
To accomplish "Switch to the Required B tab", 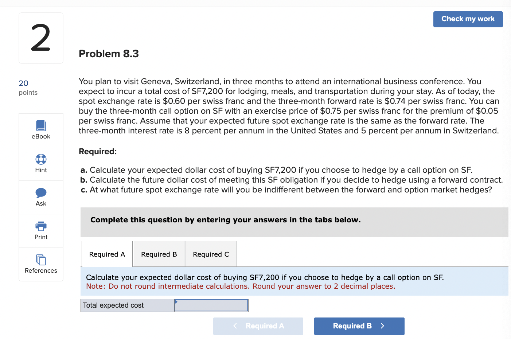I will tap(159, 254).
